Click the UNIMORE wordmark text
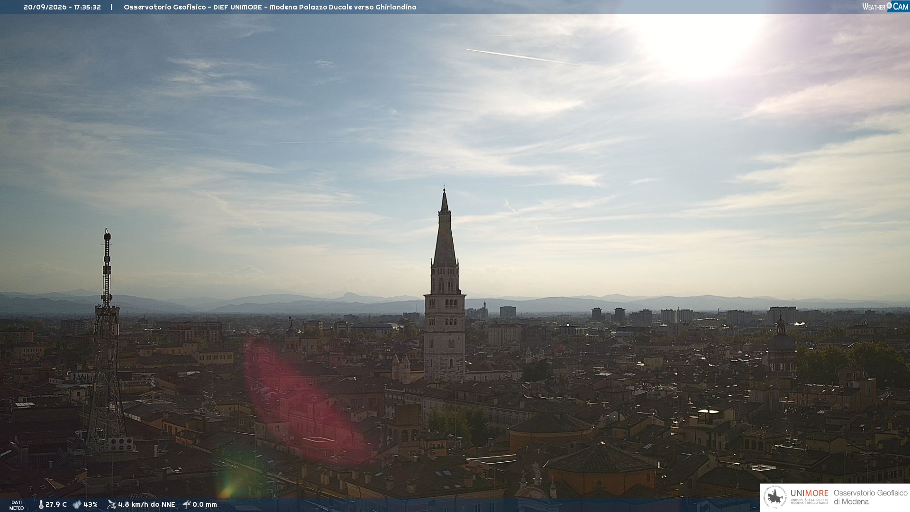The width and height of the screenshot is (910, 512). [810, 494]
